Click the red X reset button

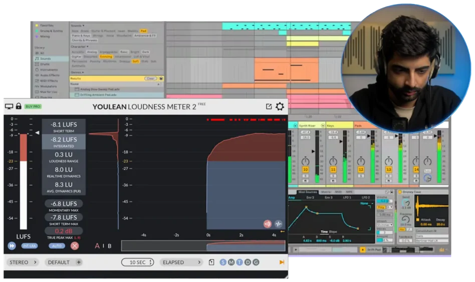click(75, 245)
